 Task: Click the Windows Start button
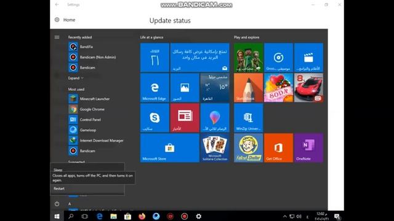(x=57, y=216)
